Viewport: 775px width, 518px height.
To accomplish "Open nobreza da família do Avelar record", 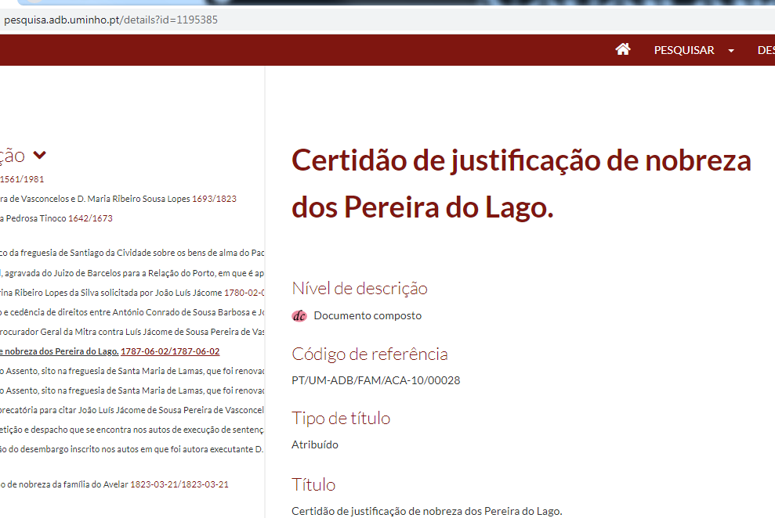I will point(114,484).
